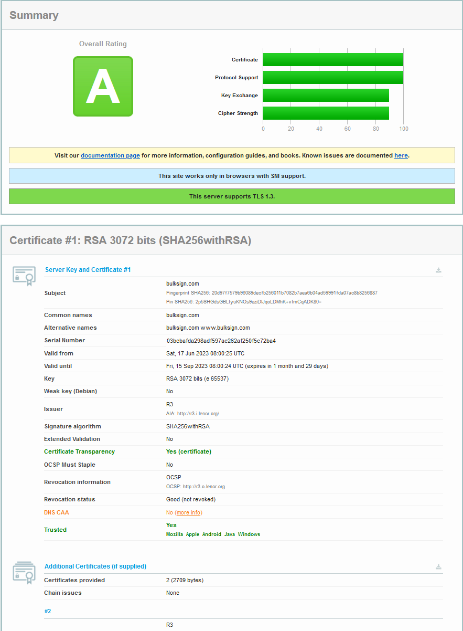Click the Additional Certificates (if supplied) heading
The image size is (463, 631).
[x=95, y=566]
